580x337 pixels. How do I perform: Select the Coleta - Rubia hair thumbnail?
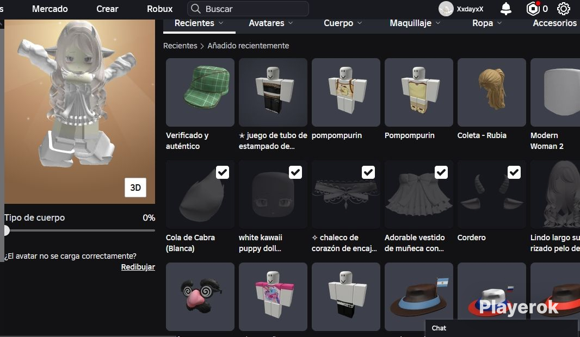[x=492, y=92]
